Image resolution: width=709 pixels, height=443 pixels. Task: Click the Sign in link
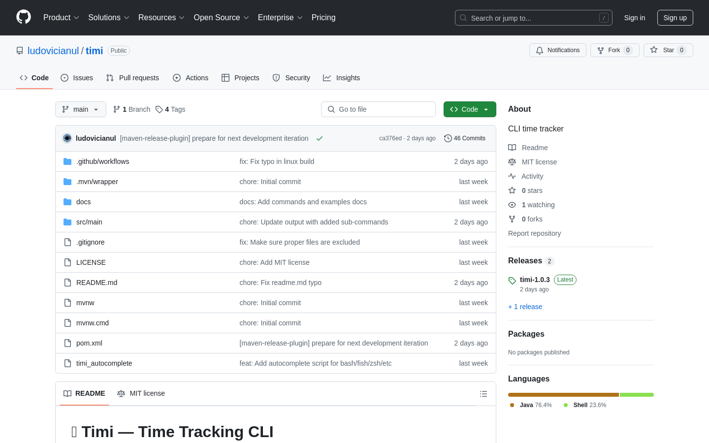(x=635, y=18)
